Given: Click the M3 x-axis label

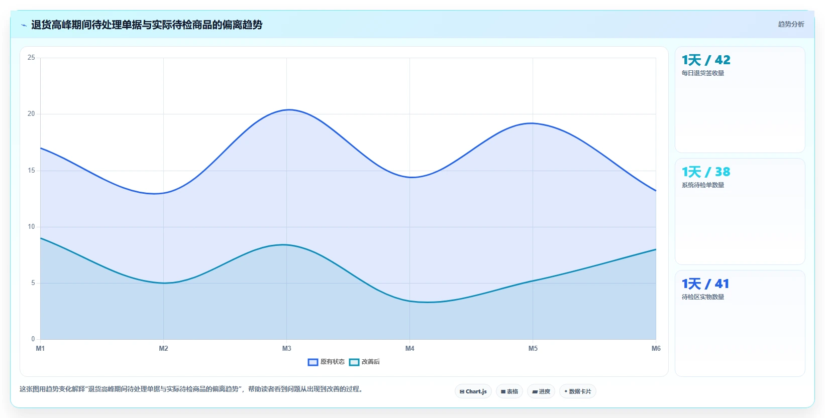Looking at the screenshot, I should [x=286, y=348].
